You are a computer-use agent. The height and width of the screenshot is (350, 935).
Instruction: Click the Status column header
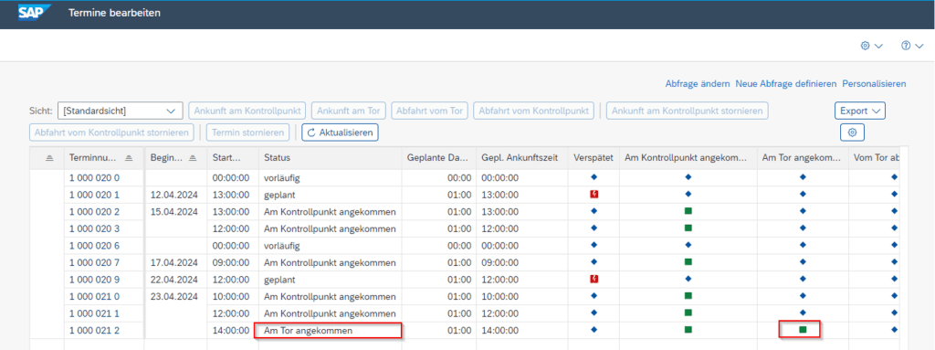330,158
